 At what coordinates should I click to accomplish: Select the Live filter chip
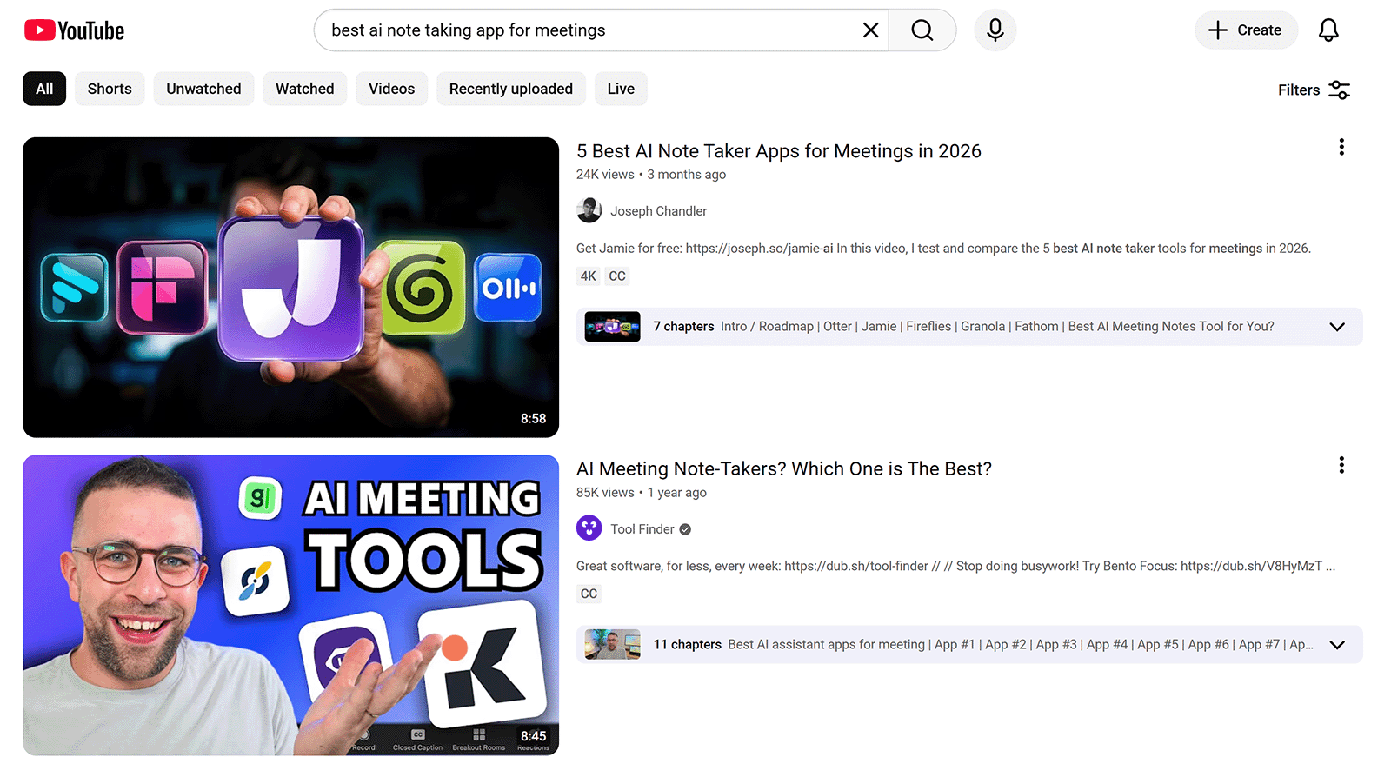pos(621,89)
